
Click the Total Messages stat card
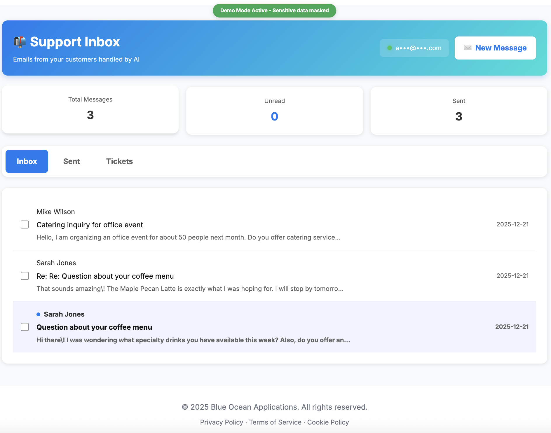pos(90,110)
